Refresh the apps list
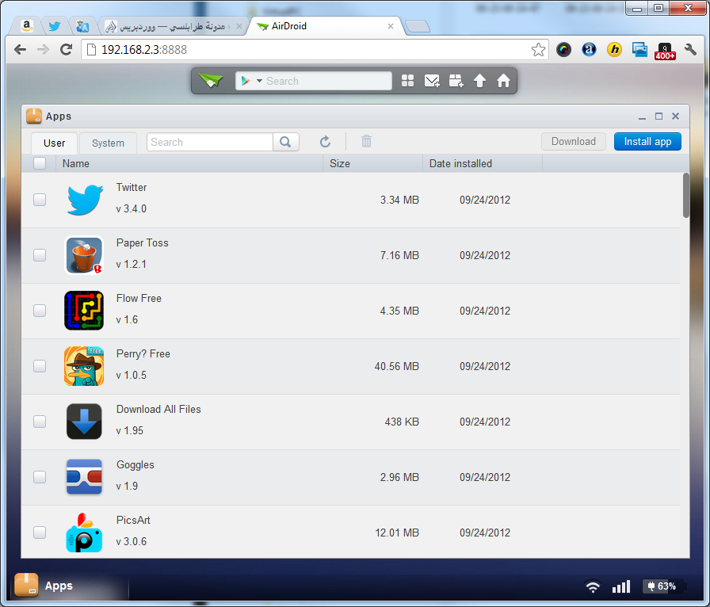This screenshot has width=710, height=607. point(325,142)
